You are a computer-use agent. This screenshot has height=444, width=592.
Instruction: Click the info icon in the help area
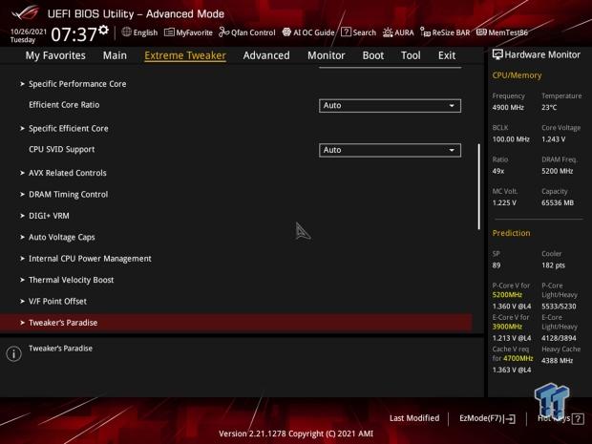pyautogui.click(x=13, y=353)
